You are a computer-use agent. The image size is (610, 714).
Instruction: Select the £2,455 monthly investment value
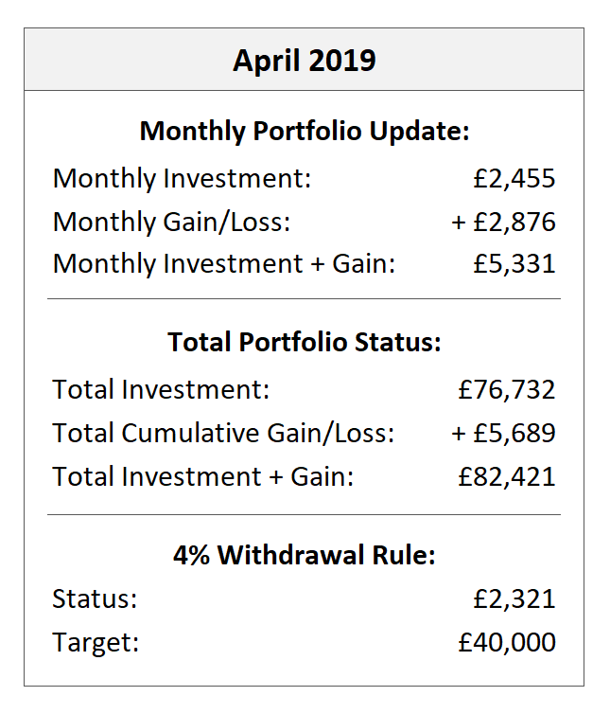coord(514,178)
